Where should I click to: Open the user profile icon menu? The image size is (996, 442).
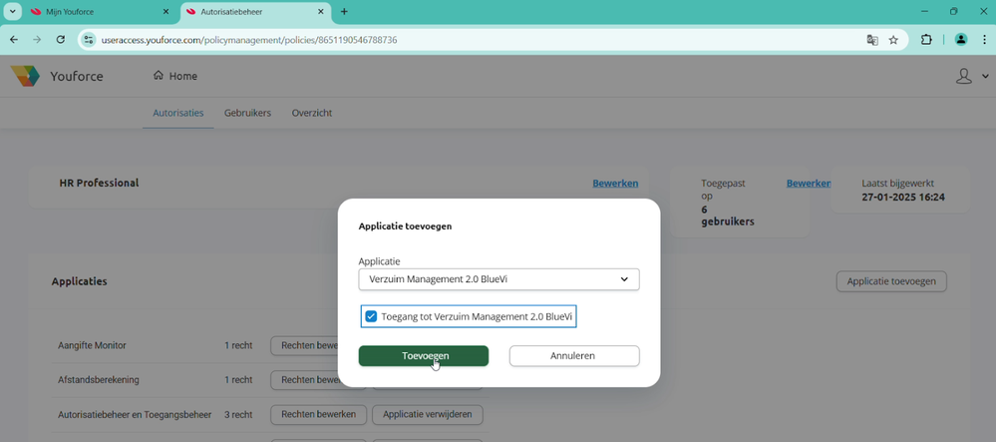964,76
